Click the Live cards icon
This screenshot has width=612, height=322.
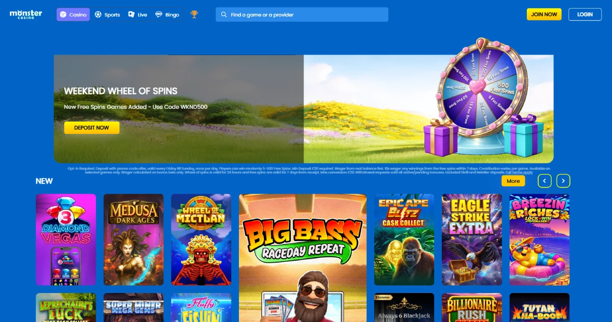pyautogui.click(x=131, y=15)
